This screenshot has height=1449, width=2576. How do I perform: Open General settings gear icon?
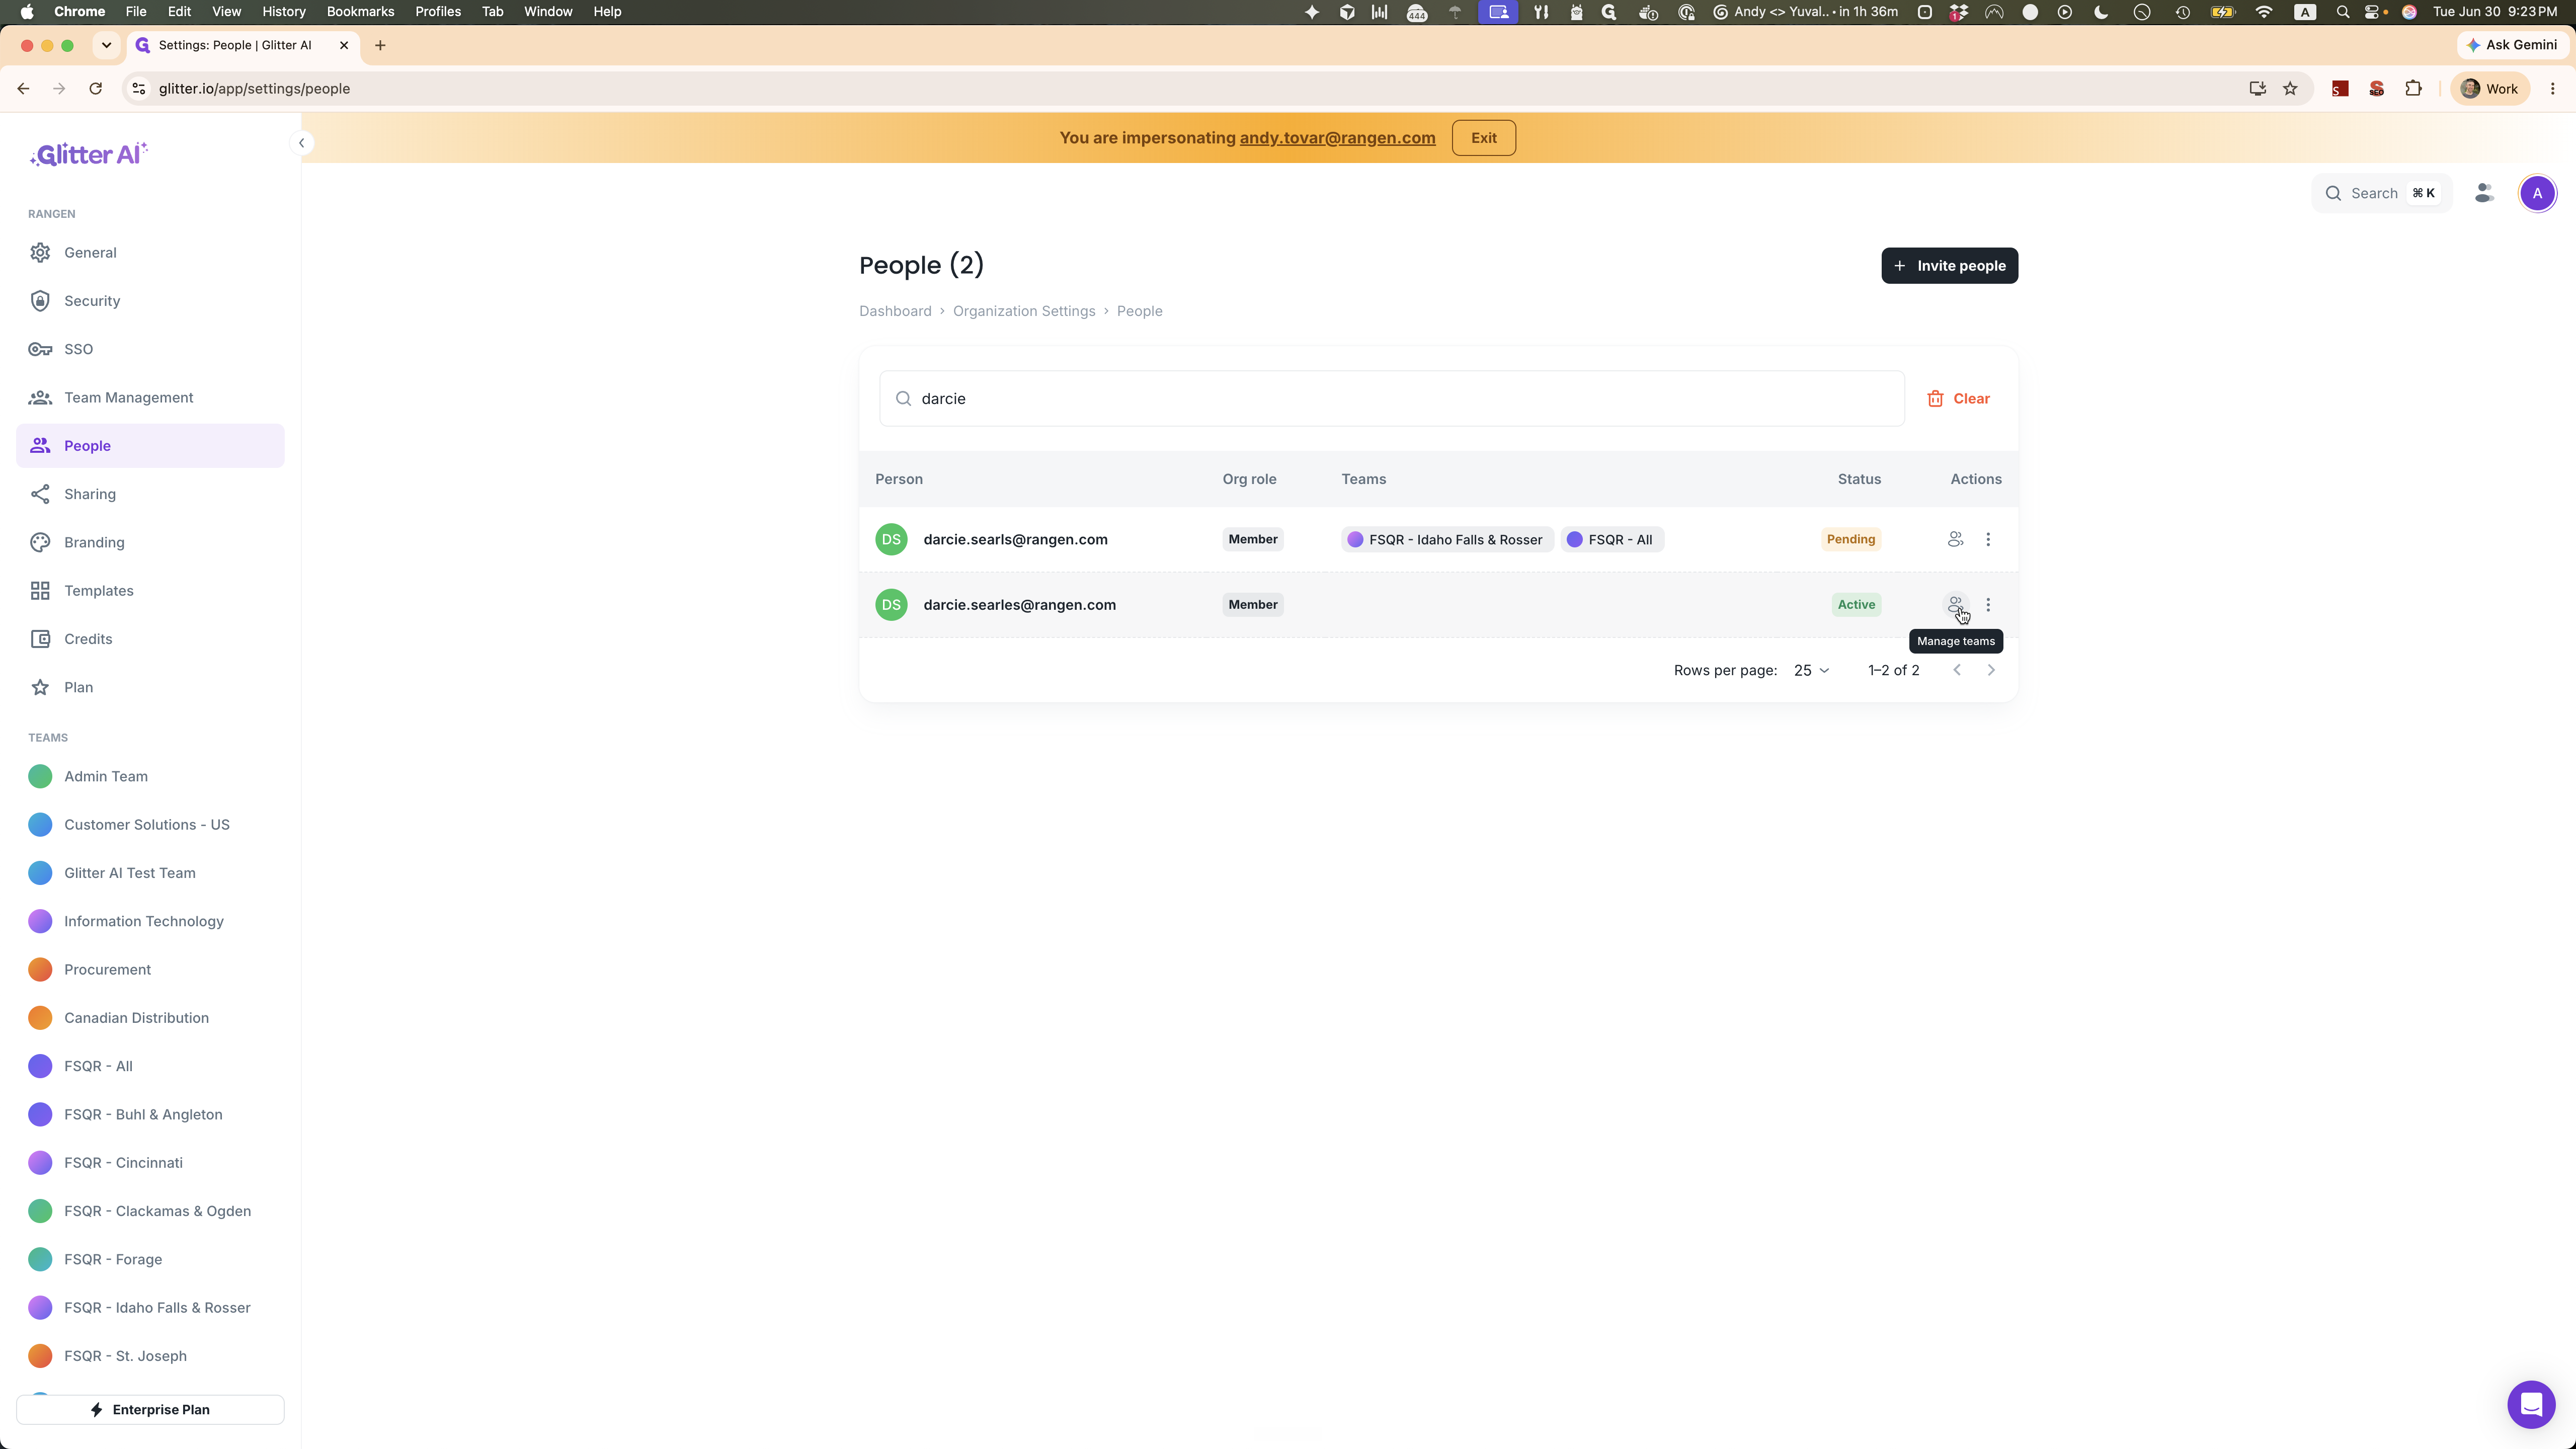(40, 253)
